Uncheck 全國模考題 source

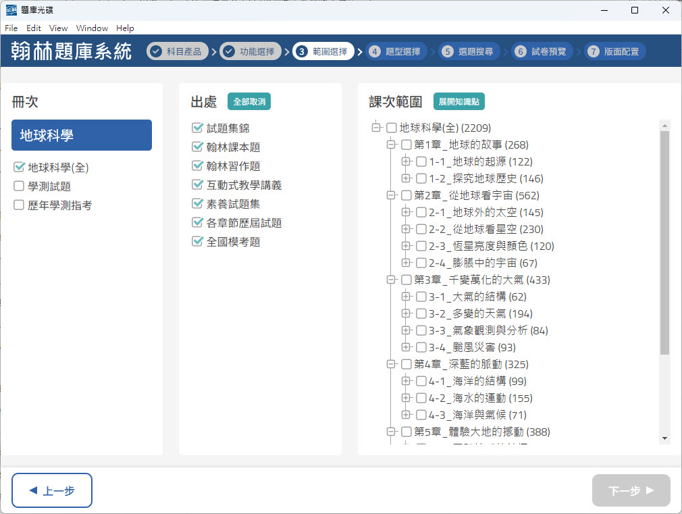coord(197,241)
